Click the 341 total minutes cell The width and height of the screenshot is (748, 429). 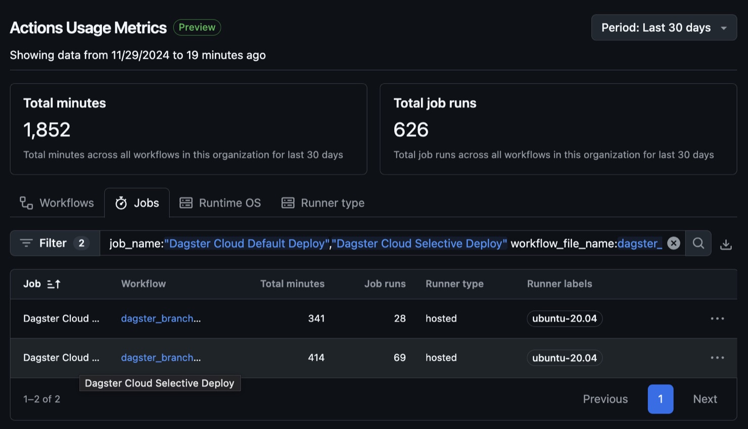tap(316, 318)
